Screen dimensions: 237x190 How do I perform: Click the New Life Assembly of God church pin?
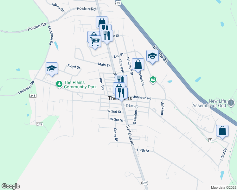coord(231,103)
